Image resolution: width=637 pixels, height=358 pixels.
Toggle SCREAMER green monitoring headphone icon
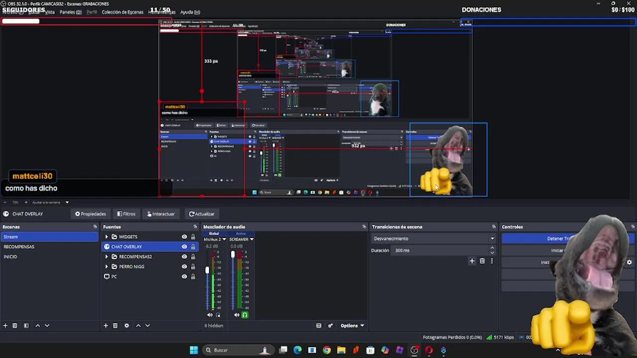click(x=245, y=315)
